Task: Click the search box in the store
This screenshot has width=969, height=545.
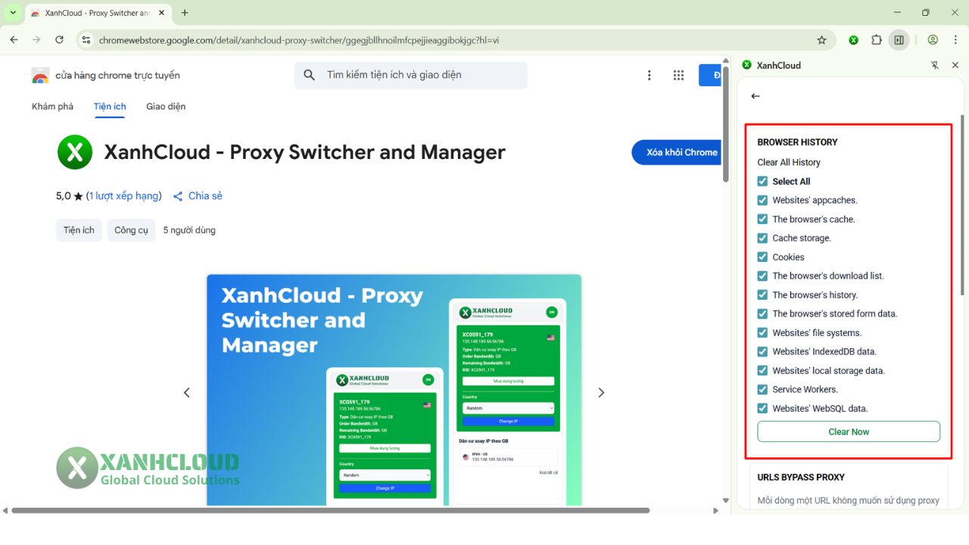Action: coord(411,75)
